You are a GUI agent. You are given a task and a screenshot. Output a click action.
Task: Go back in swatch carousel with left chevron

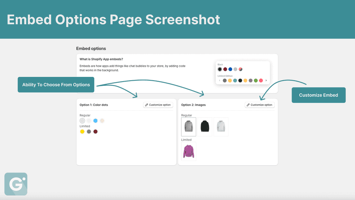pos(220,81)
